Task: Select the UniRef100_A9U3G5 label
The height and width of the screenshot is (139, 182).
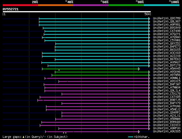Action: tap(167, 132)
